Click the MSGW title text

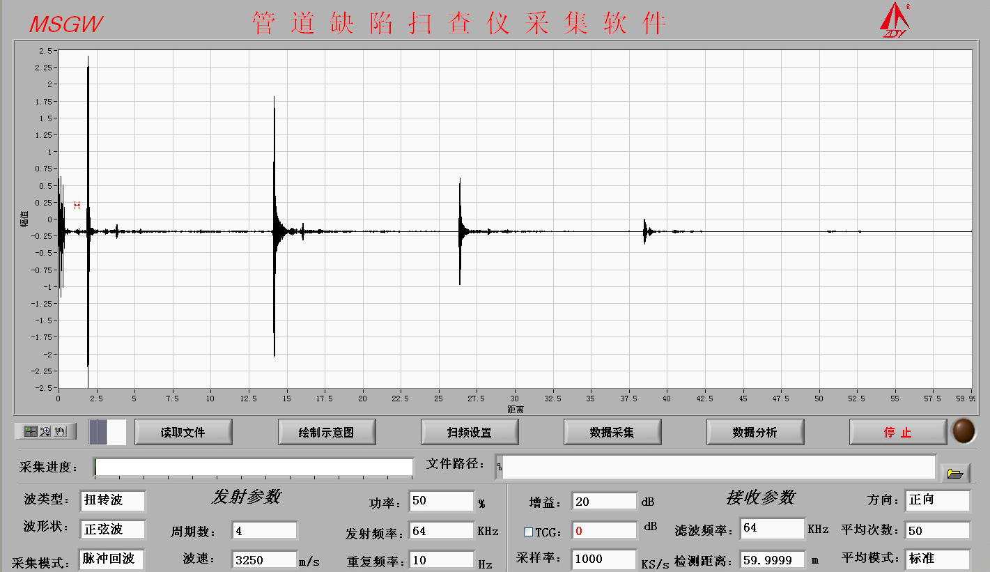tap(66, 24)
